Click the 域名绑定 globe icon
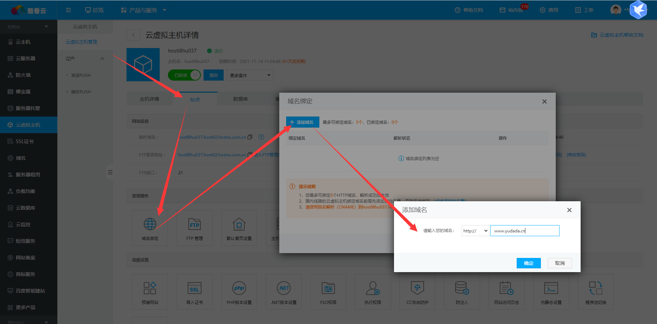The height and width of the screenshot is (324, 657). point(150,224)
